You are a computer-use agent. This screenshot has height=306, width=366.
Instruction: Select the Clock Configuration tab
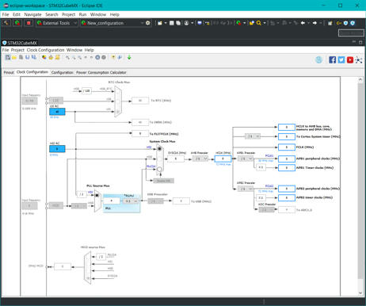click(x=32, y=72)
